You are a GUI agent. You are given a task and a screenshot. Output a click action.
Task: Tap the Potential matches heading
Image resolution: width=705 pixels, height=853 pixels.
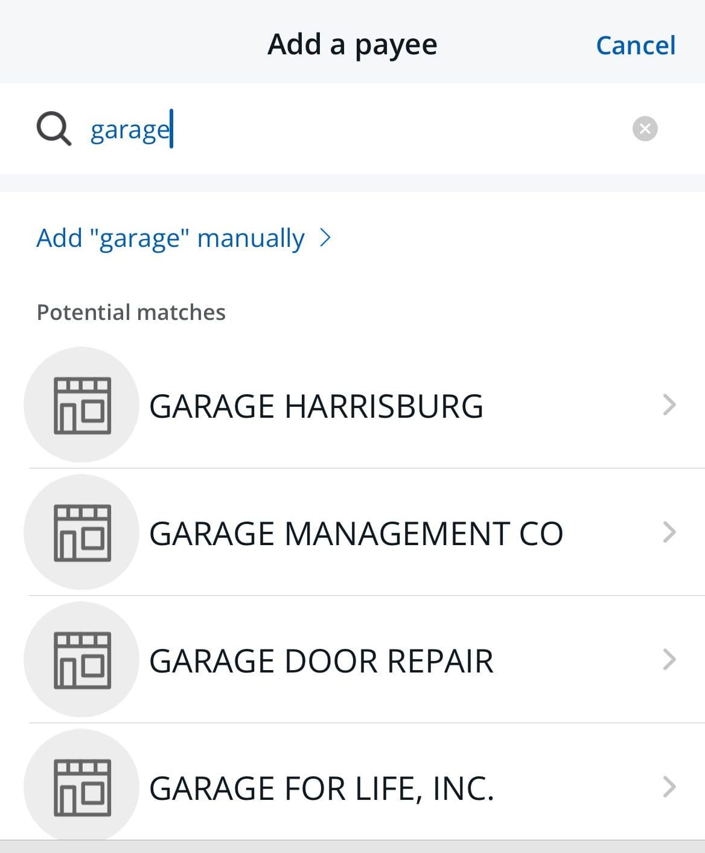pos(131,313)
